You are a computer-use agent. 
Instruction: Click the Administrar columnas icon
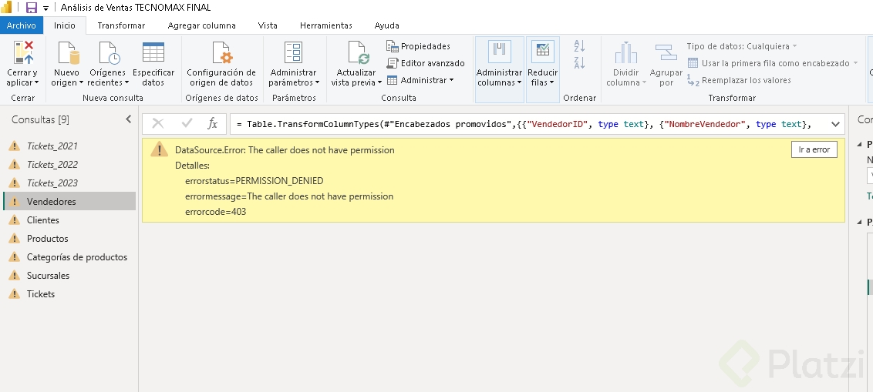click(x=500, y=52)
